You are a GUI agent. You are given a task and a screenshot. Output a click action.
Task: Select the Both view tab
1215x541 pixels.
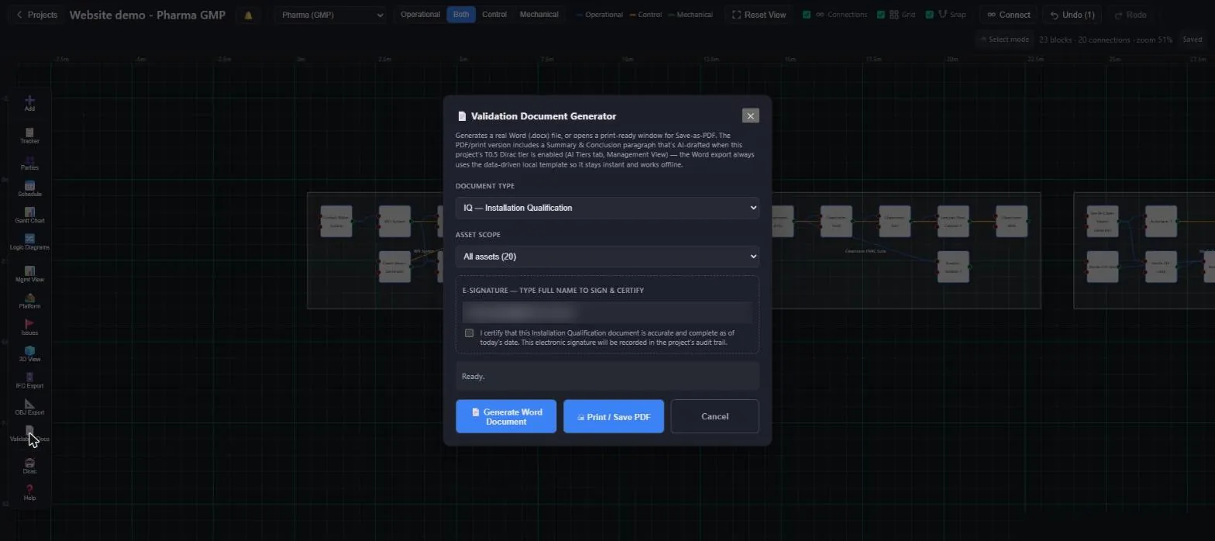click(461, 15)
